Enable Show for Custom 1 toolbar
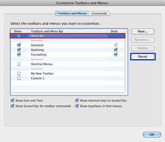The image size is (165, 142). click(19, 78)
